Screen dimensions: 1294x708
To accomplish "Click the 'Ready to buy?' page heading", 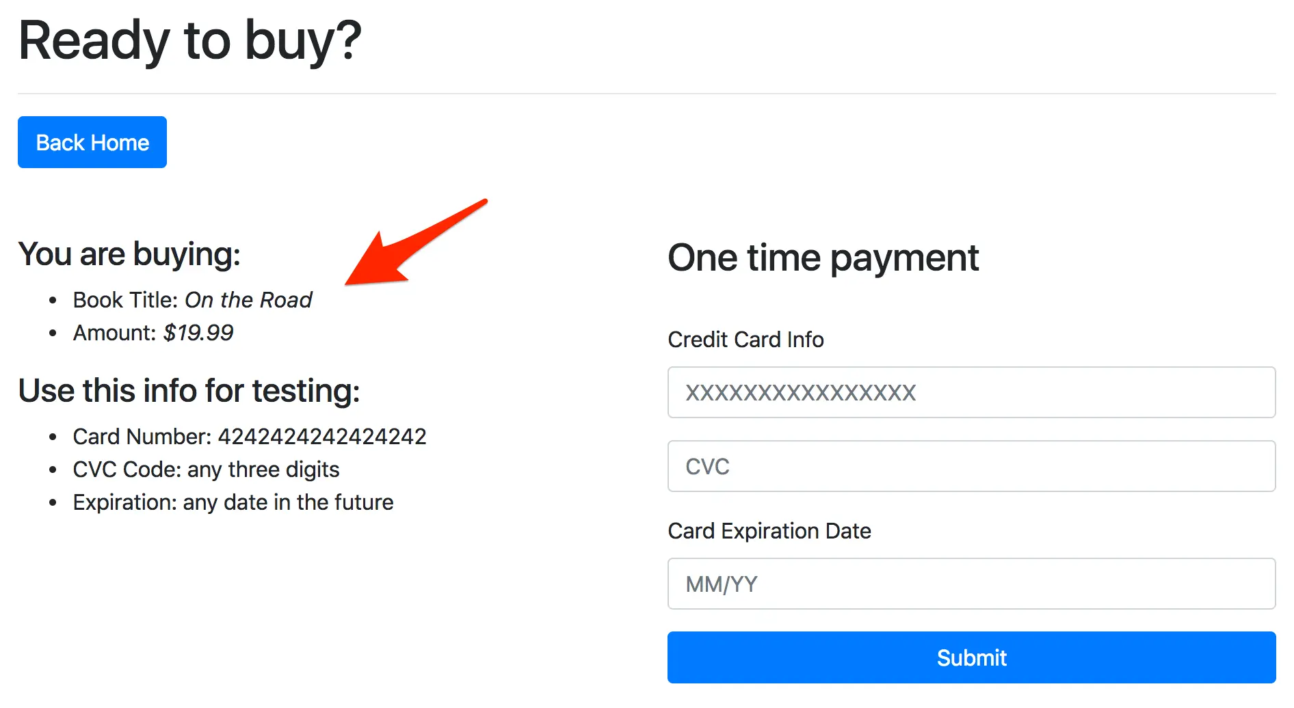I will click(x=190, y=42).
